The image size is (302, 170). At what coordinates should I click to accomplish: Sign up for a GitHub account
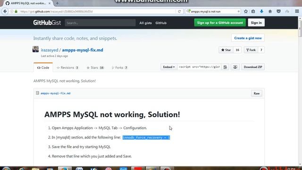click(220, 23)
